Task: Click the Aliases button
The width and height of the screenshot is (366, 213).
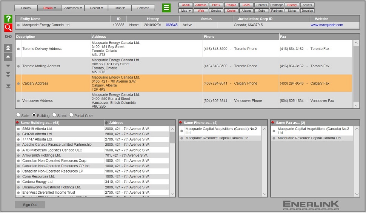Action: pos(246,11)
